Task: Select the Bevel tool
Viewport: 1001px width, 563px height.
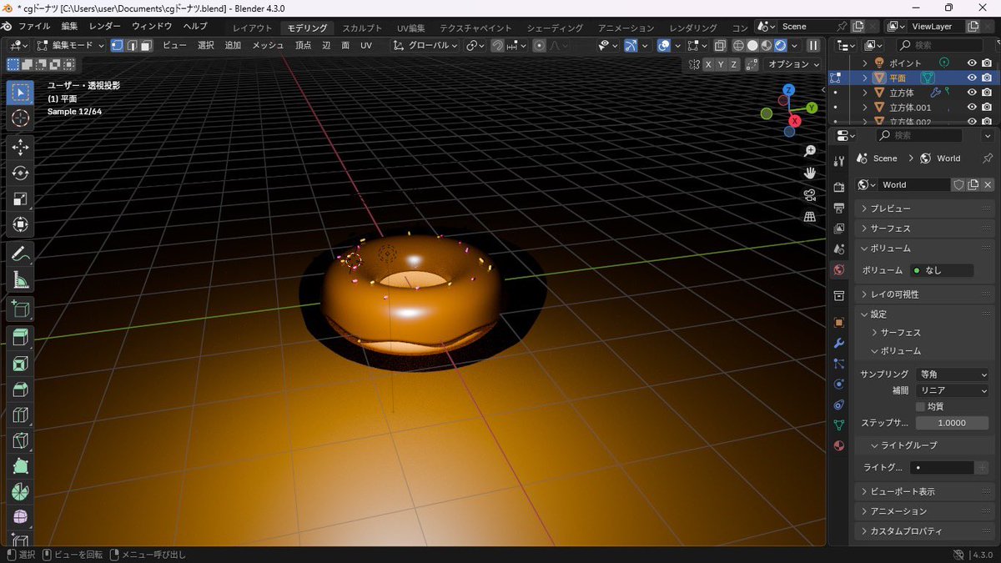Action: [x=21, y=390]
